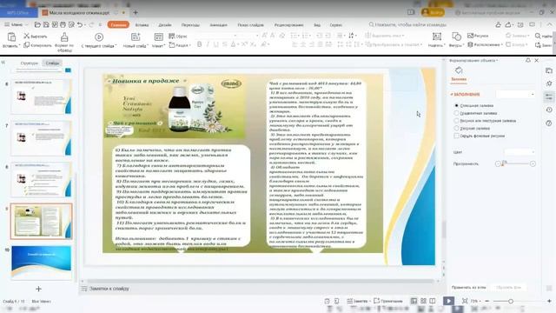Click the fit-slide-to-window icon
556x313 pixels.
click(x=465, y=301)
